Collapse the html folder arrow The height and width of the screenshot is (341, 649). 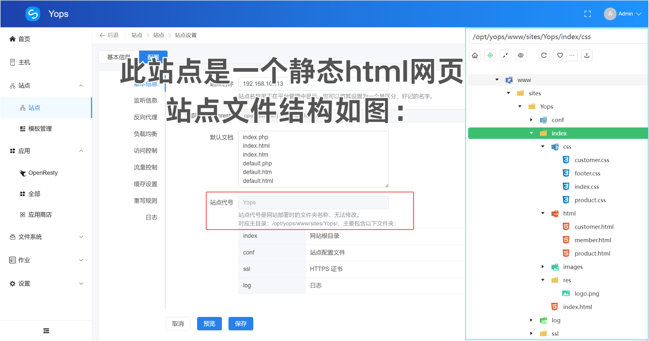pyautogui.click(x=543, y=213)
